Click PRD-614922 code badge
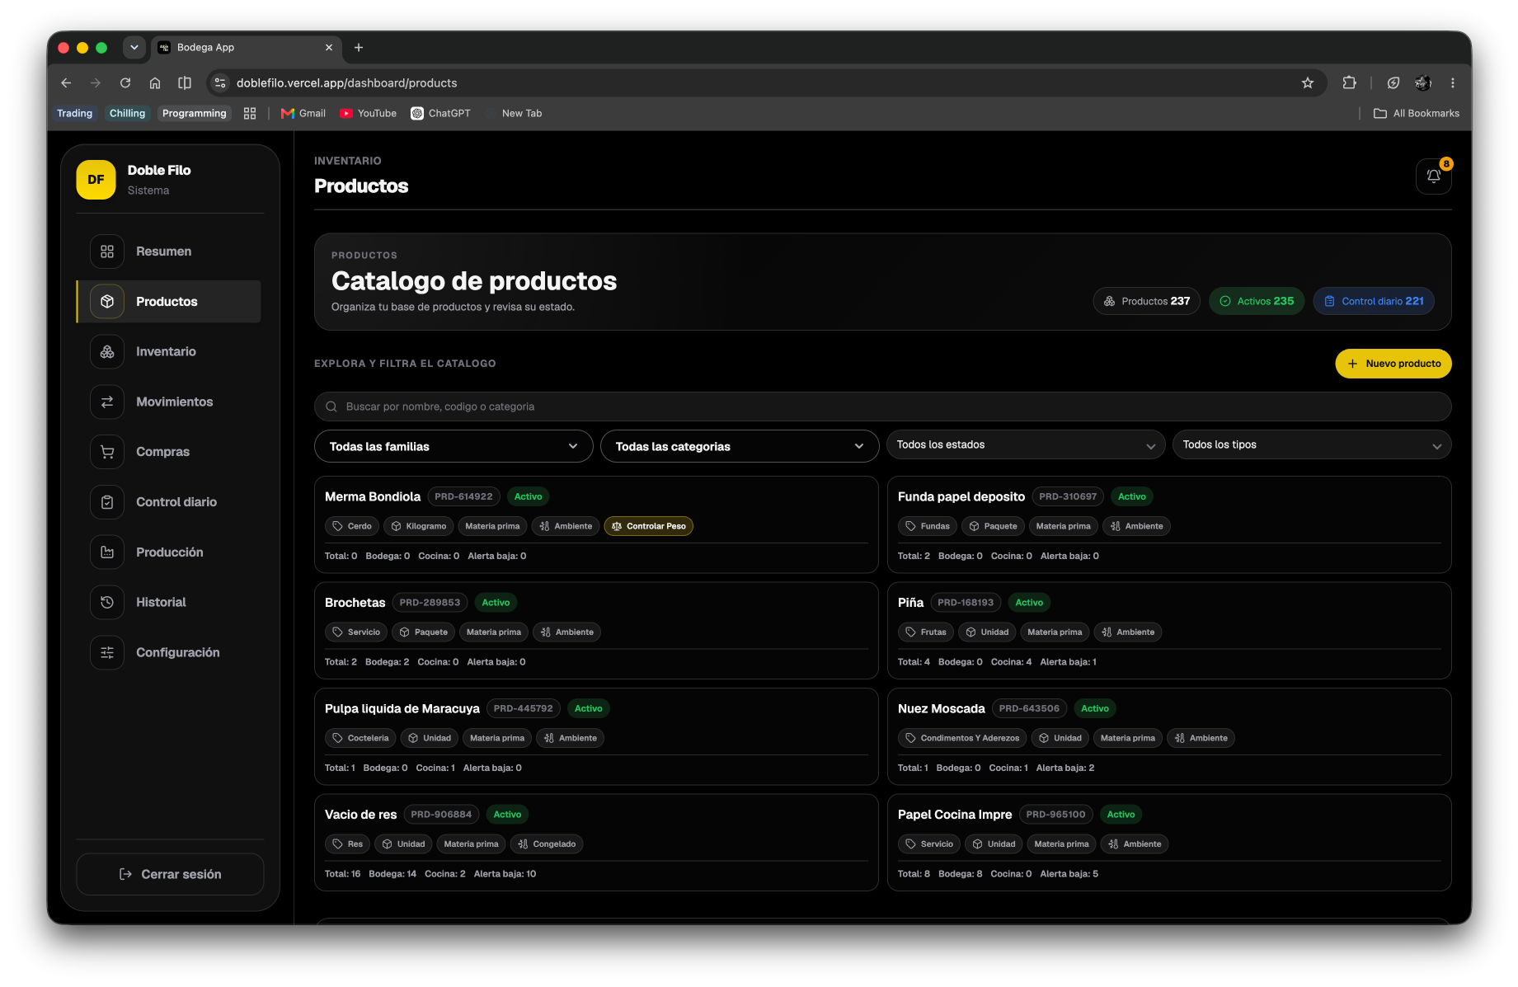 (463, 496)
